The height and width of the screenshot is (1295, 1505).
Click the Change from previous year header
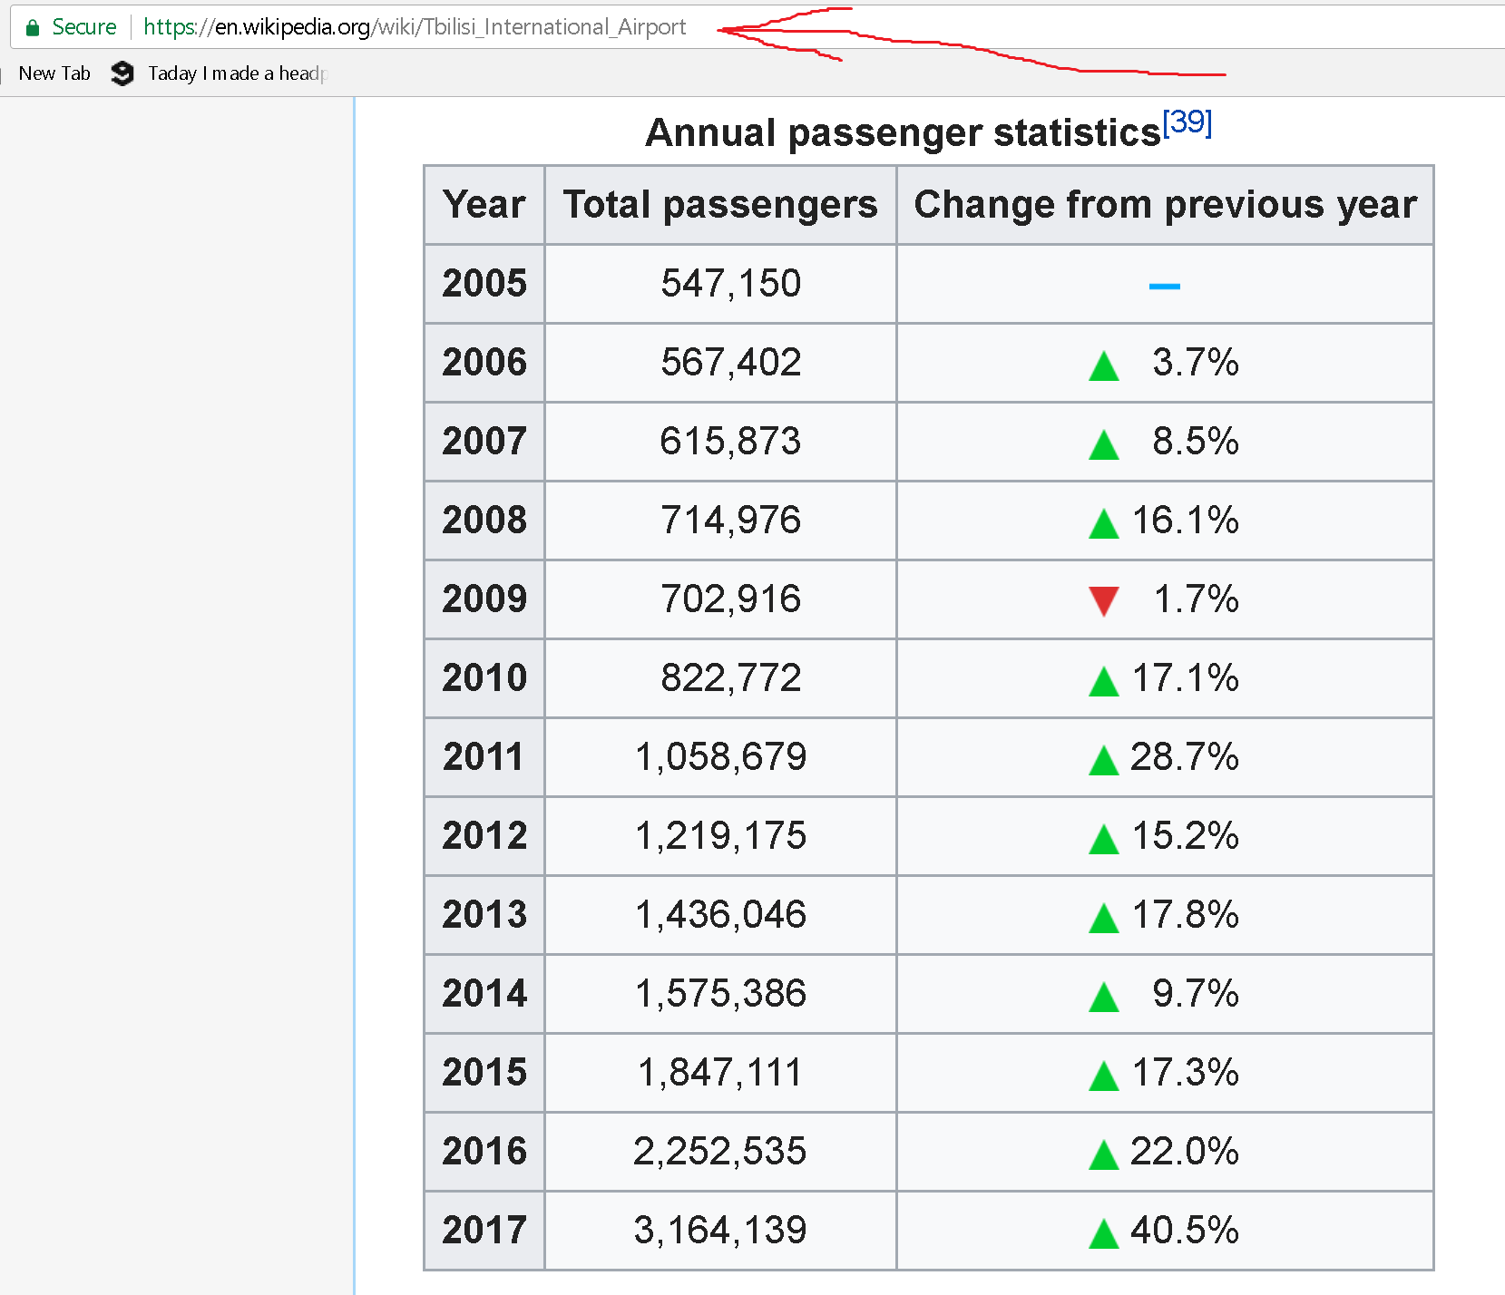[x=1165, y=205]
